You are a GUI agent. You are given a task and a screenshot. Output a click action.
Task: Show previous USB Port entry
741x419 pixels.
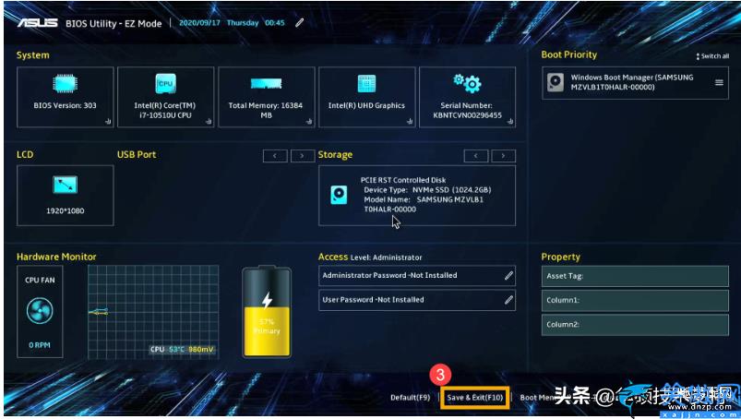click(275, 156)
